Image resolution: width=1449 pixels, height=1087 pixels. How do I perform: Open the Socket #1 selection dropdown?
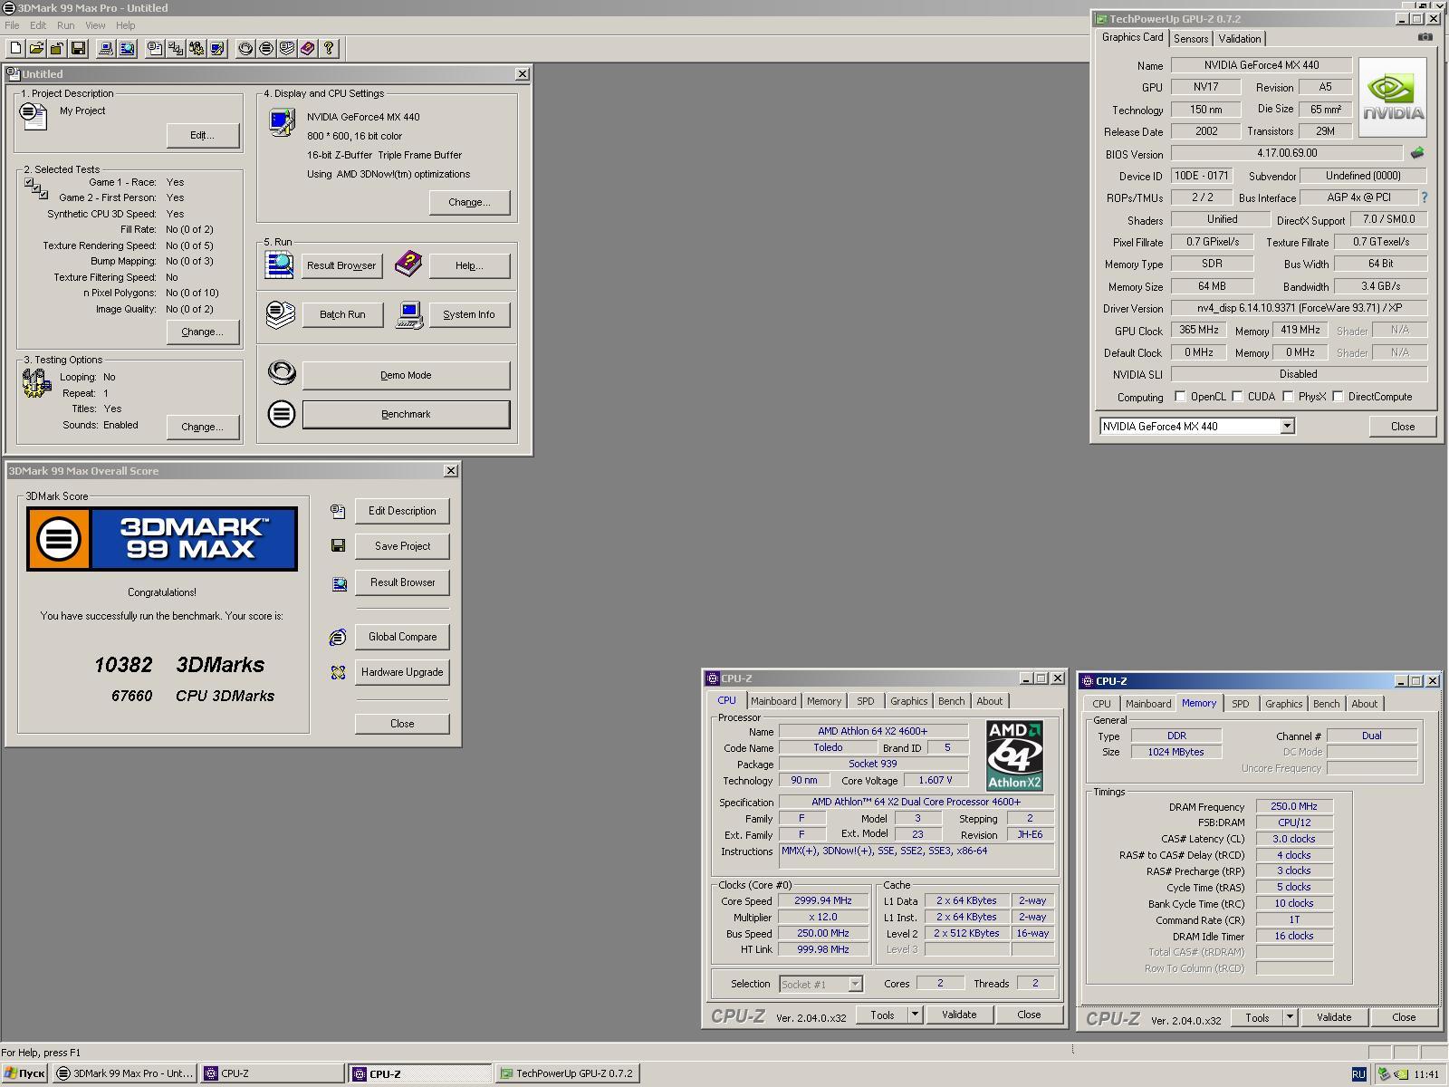[x=855, y=984]
